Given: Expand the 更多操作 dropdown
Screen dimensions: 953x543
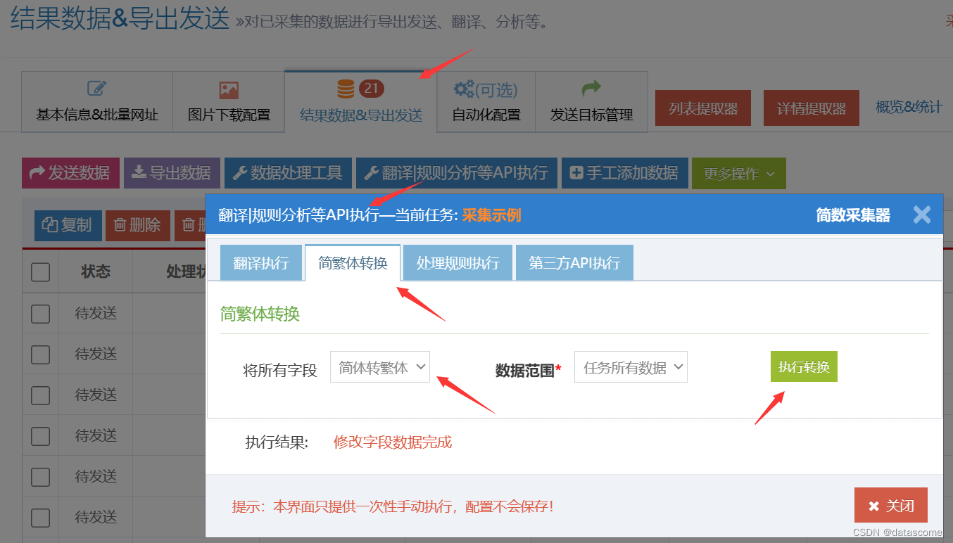Looking at the screenshot, I should (x=739, y=173).
